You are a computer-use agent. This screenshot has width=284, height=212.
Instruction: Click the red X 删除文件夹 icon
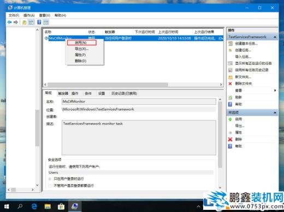click(x=230, y=83)
